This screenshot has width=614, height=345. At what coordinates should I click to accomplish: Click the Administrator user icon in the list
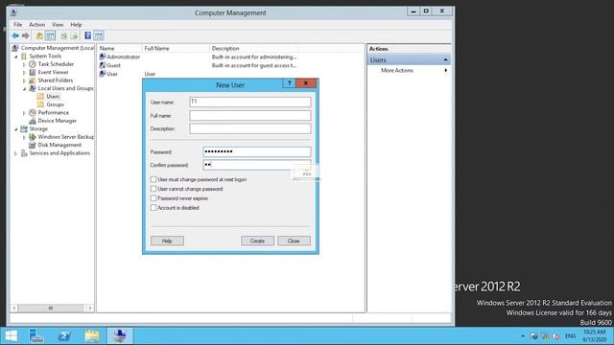(x=103, y=57)
